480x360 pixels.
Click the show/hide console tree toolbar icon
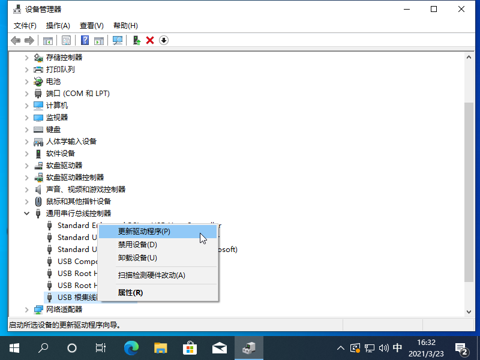pos(48,40)
